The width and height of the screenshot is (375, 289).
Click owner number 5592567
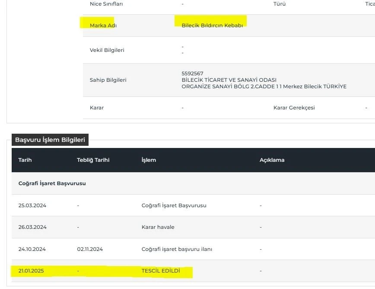click(x=193, y=74)
